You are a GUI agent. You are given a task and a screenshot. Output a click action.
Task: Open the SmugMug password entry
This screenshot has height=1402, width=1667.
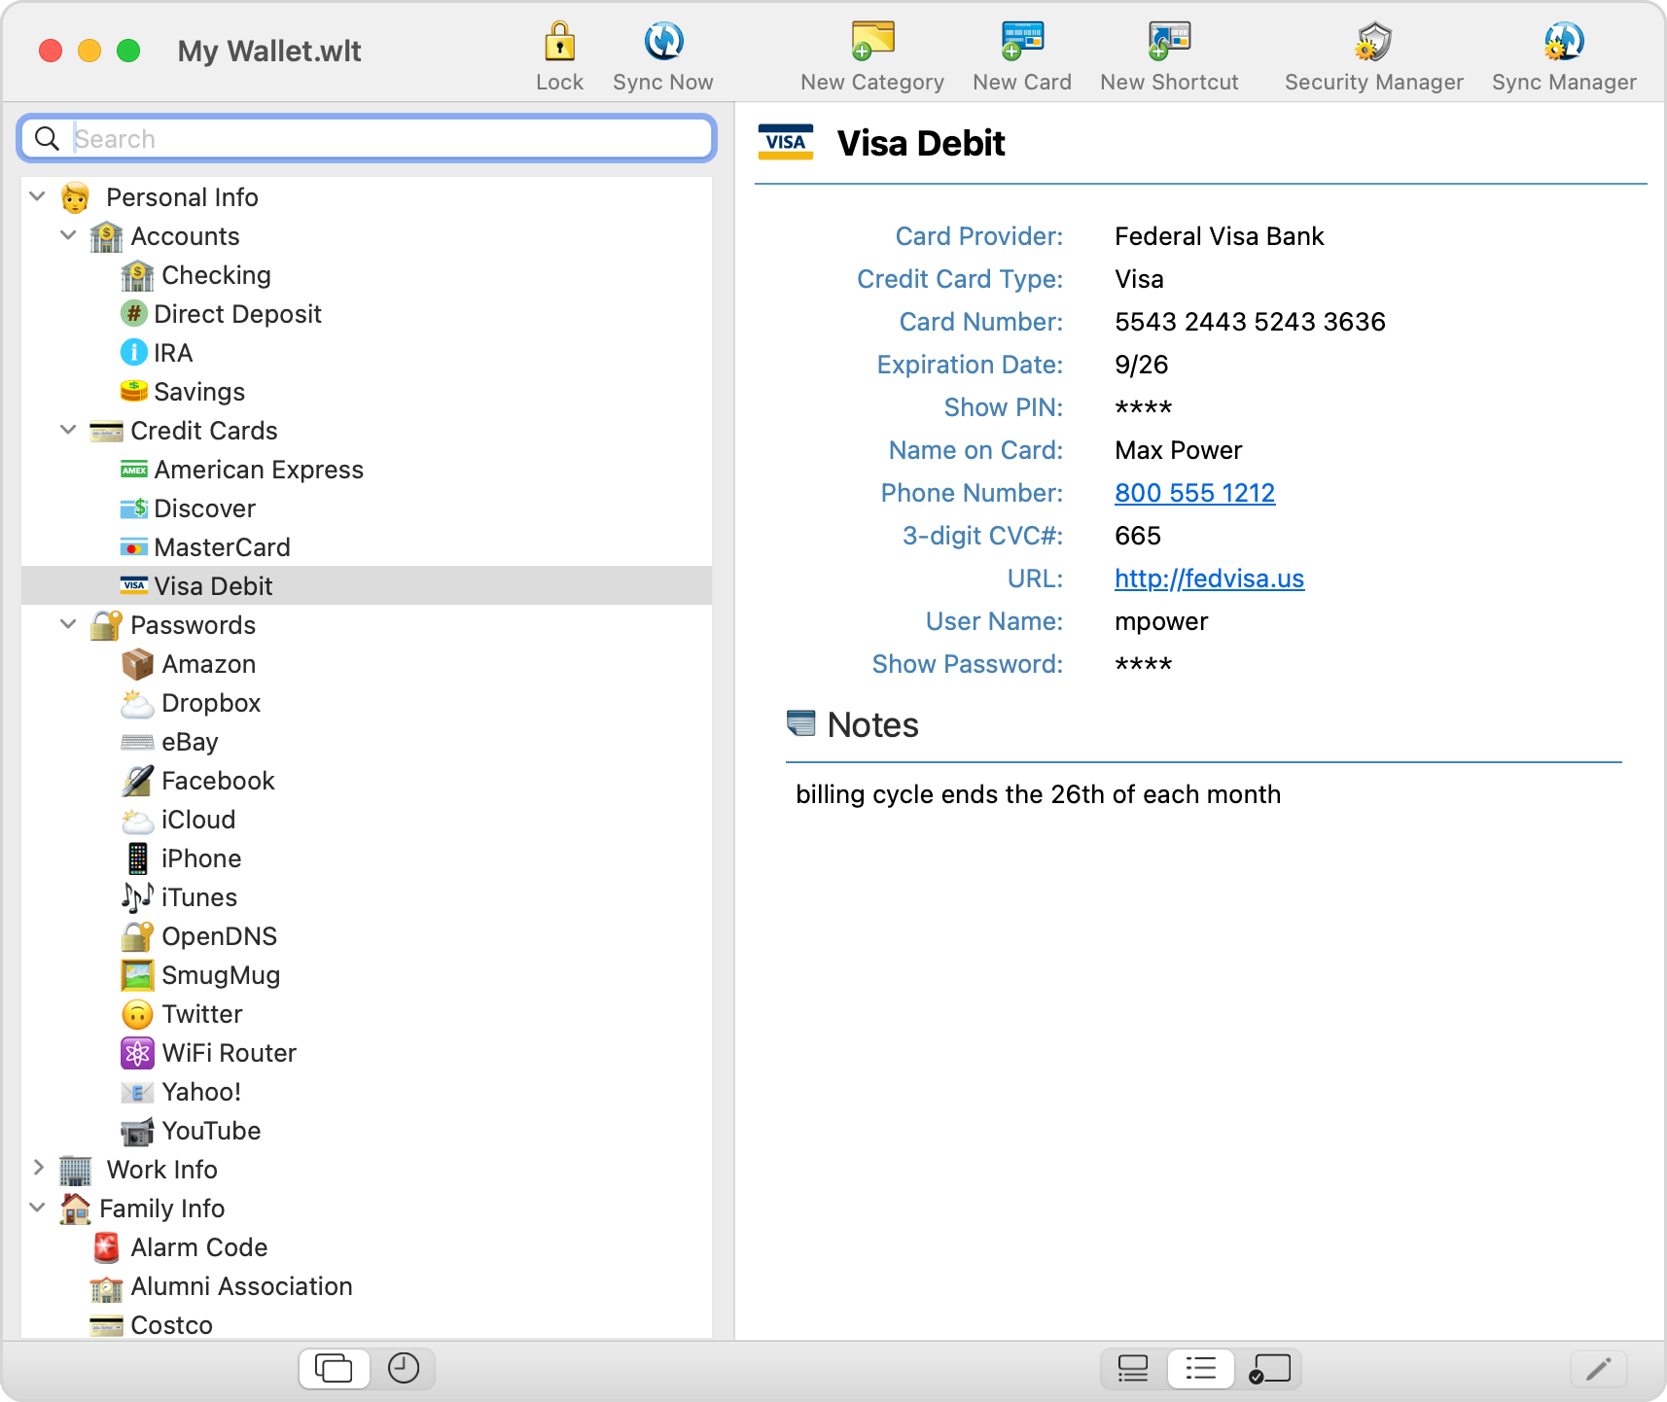(x=367, y=975)
